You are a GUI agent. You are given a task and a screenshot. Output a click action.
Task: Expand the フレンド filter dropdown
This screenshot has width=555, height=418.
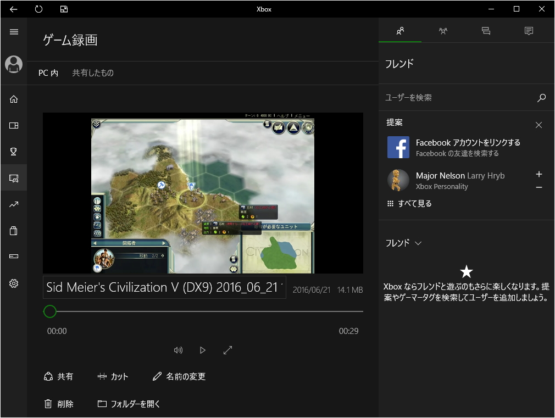point(403,243)
